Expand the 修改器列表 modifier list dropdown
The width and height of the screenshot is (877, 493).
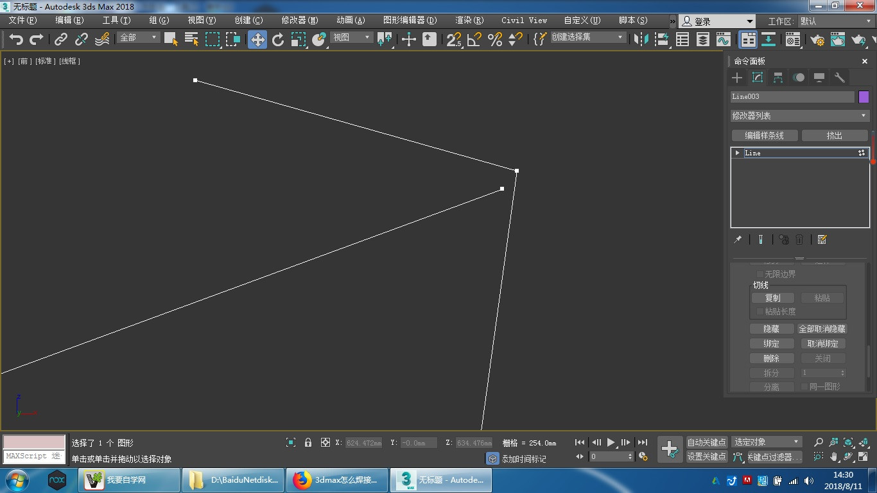pos(800,116)
